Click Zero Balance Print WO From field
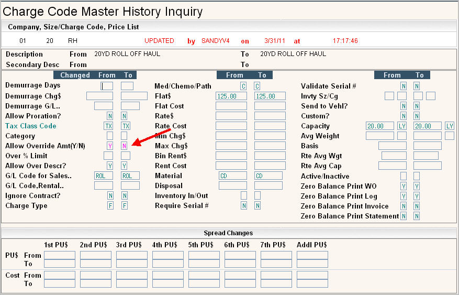This screenshot has width=459, height=295. [x=404, y=186]
